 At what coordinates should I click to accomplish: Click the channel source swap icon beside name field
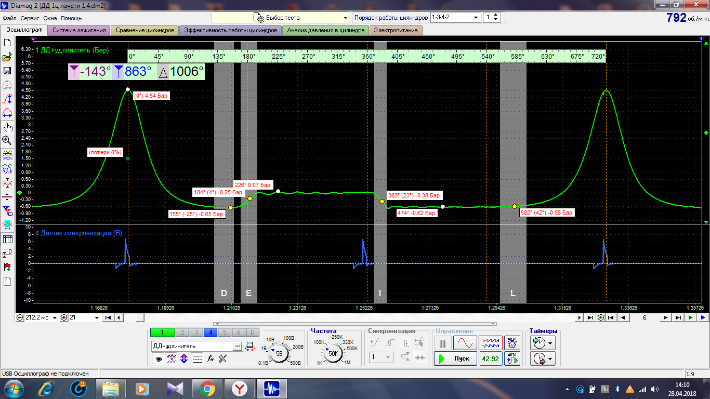pyautogui.click(x=249, y=346)
